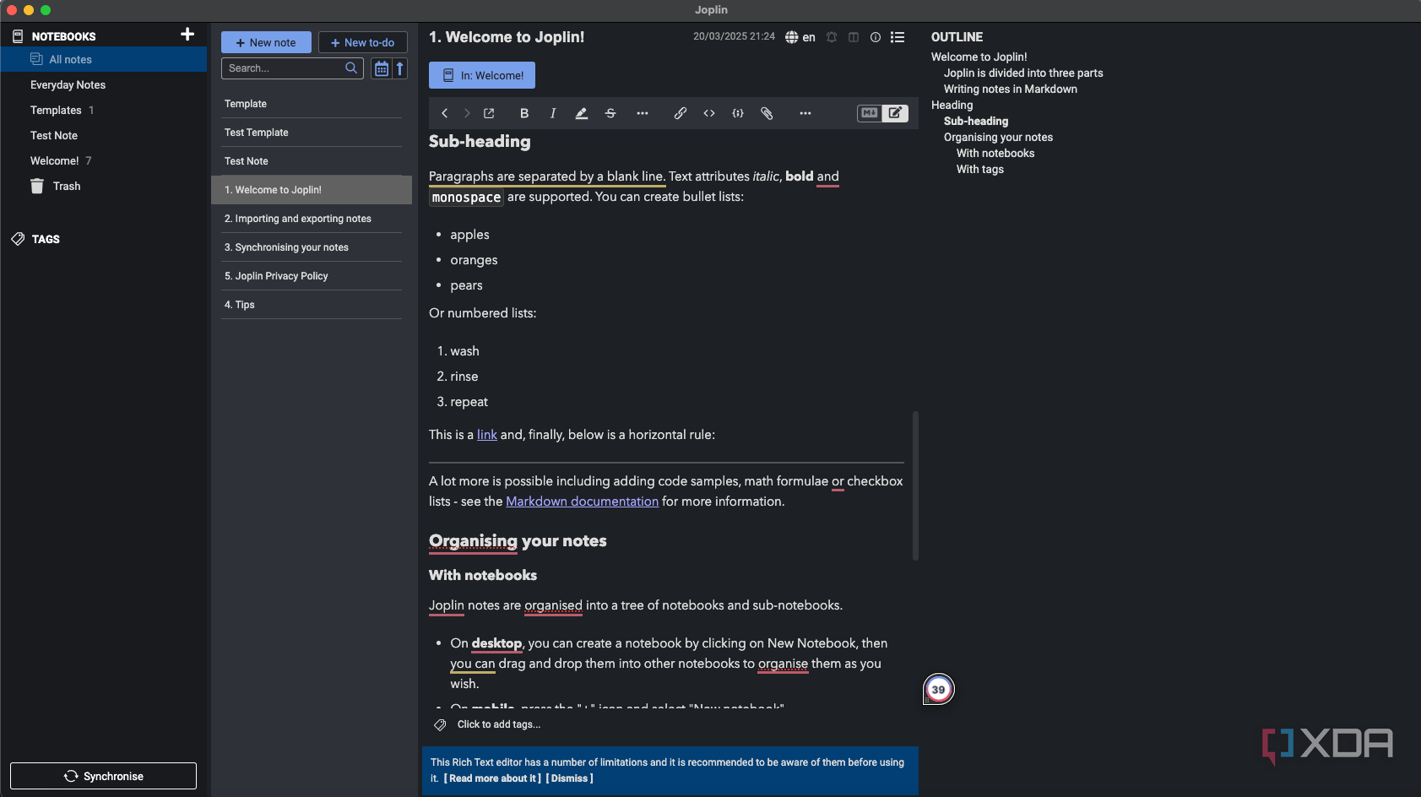Set alarm with bell icon
This screenshot has height=797, width=1421.
(832, 37)
